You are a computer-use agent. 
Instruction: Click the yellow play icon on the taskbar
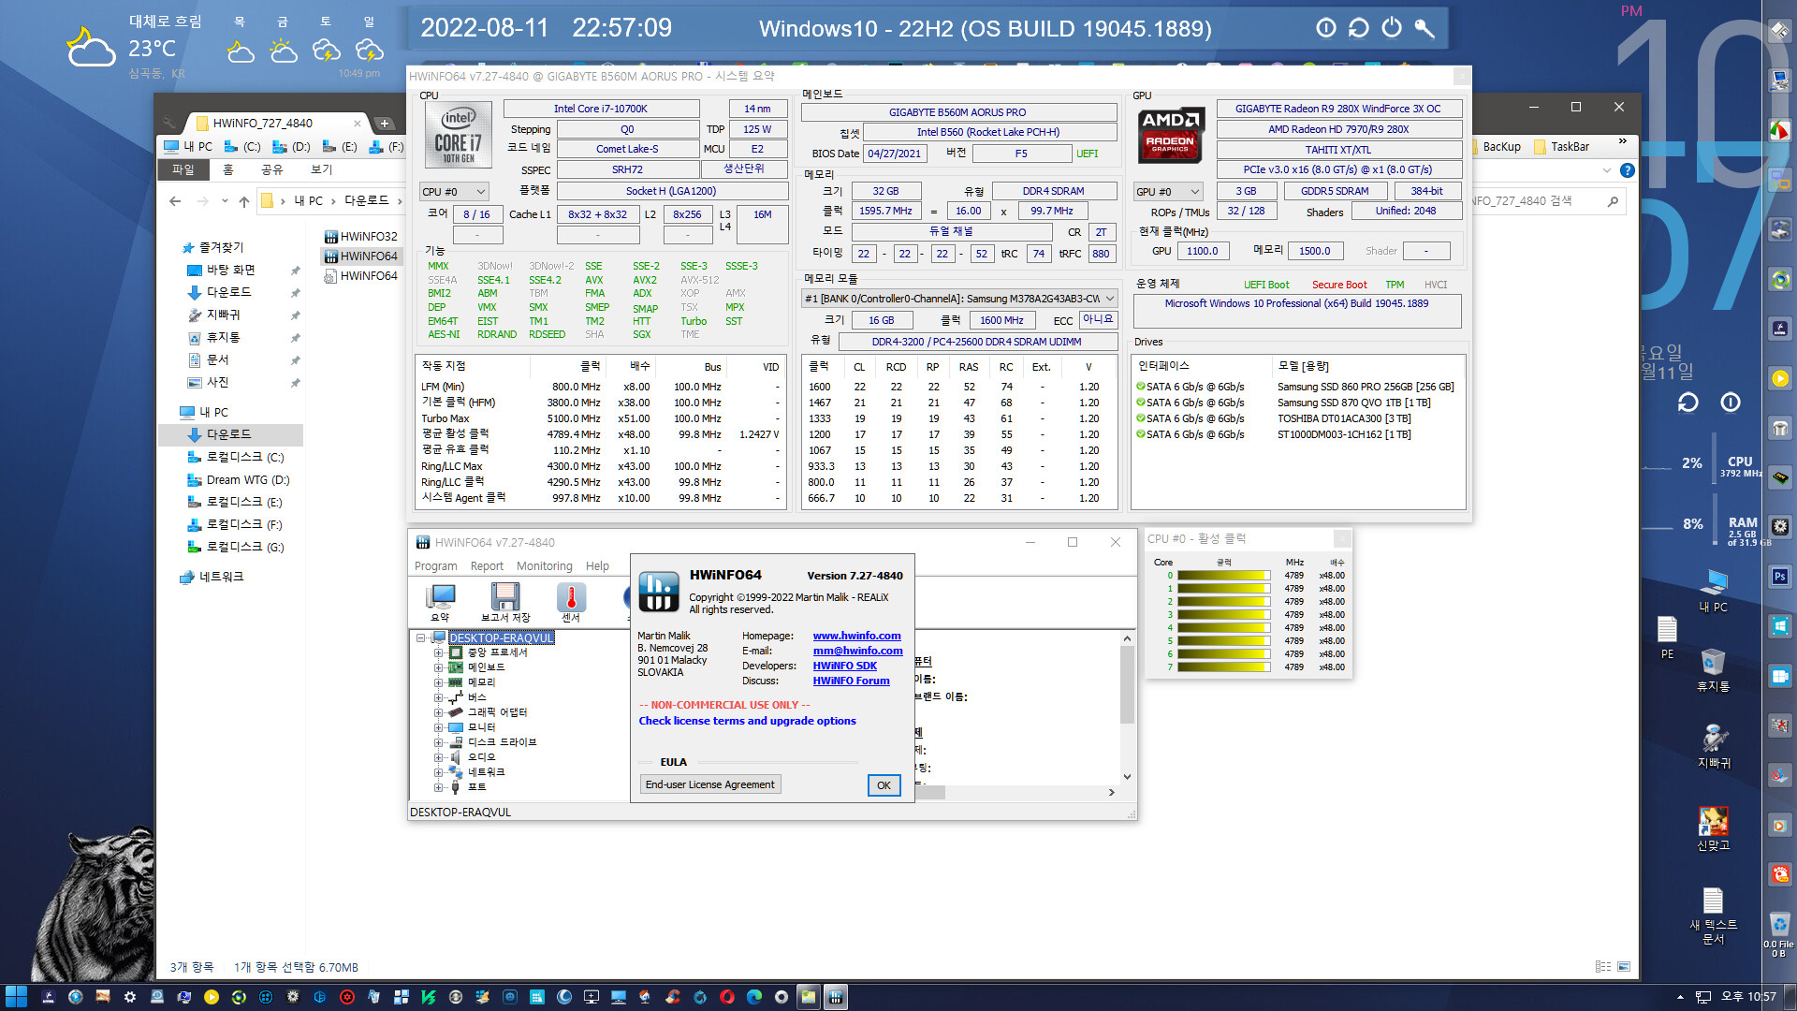click(212, 997)
